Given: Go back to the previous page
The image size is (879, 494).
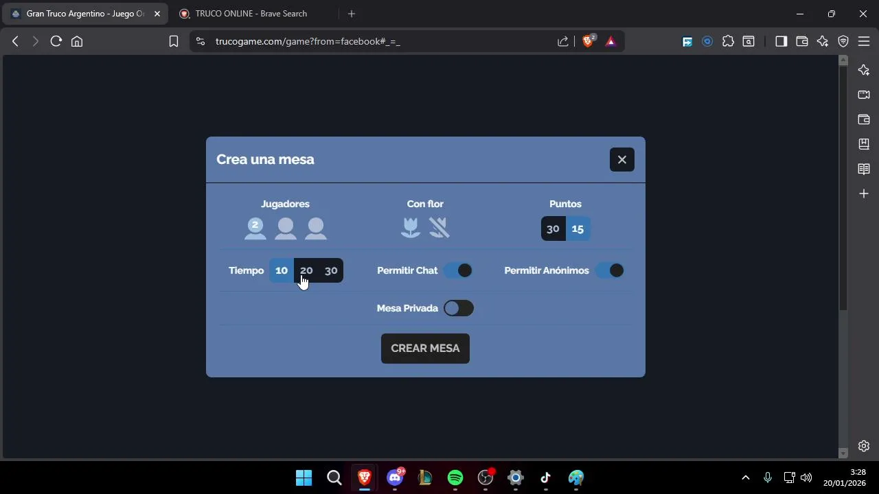Looking at the screenshot, I should coord(15,41).
